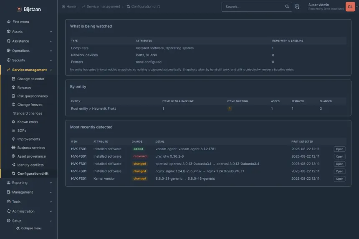Collapse the Service management chevron
The width and height of the screenshot is (359, 239).
[x=51, y=70]
